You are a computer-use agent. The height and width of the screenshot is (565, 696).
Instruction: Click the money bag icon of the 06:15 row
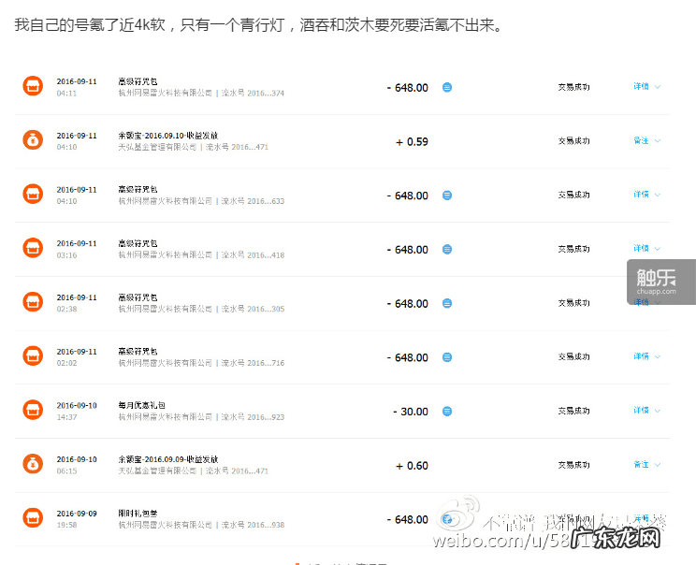click(x=33, y=464)
